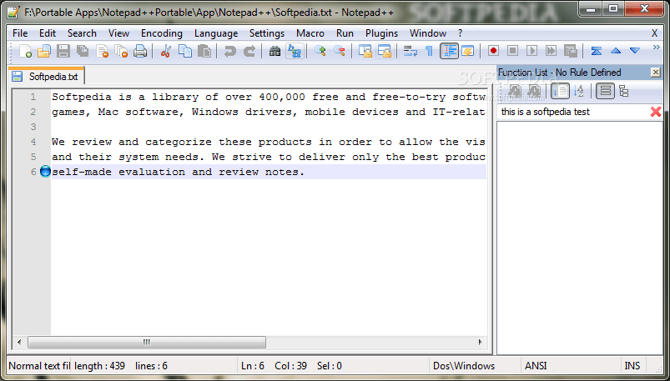The image size is (670, 381).
Task: Open the Encoding menu
Action: point(162,33)
